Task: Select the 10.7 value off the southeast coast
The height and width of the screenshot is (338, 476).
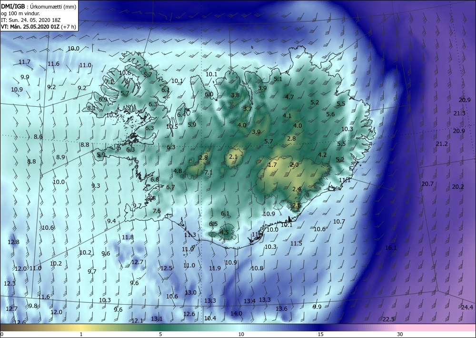Action: 339,222
